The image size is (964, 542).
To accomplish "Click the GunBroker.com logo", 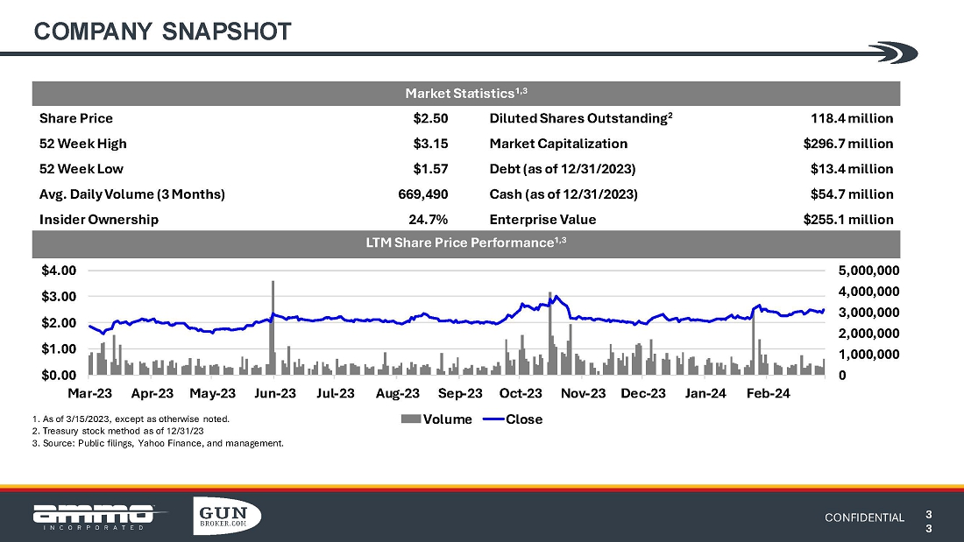I will click(226, 516).
